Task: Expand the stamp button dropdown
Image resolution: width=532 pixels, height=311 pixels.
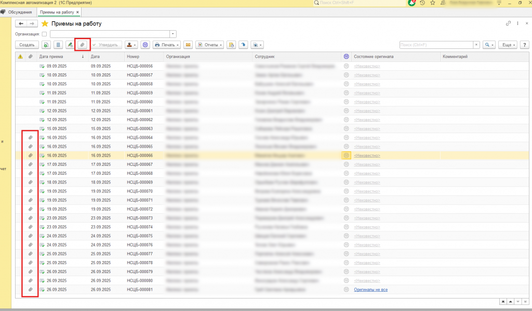Action: tap(131, 45)
